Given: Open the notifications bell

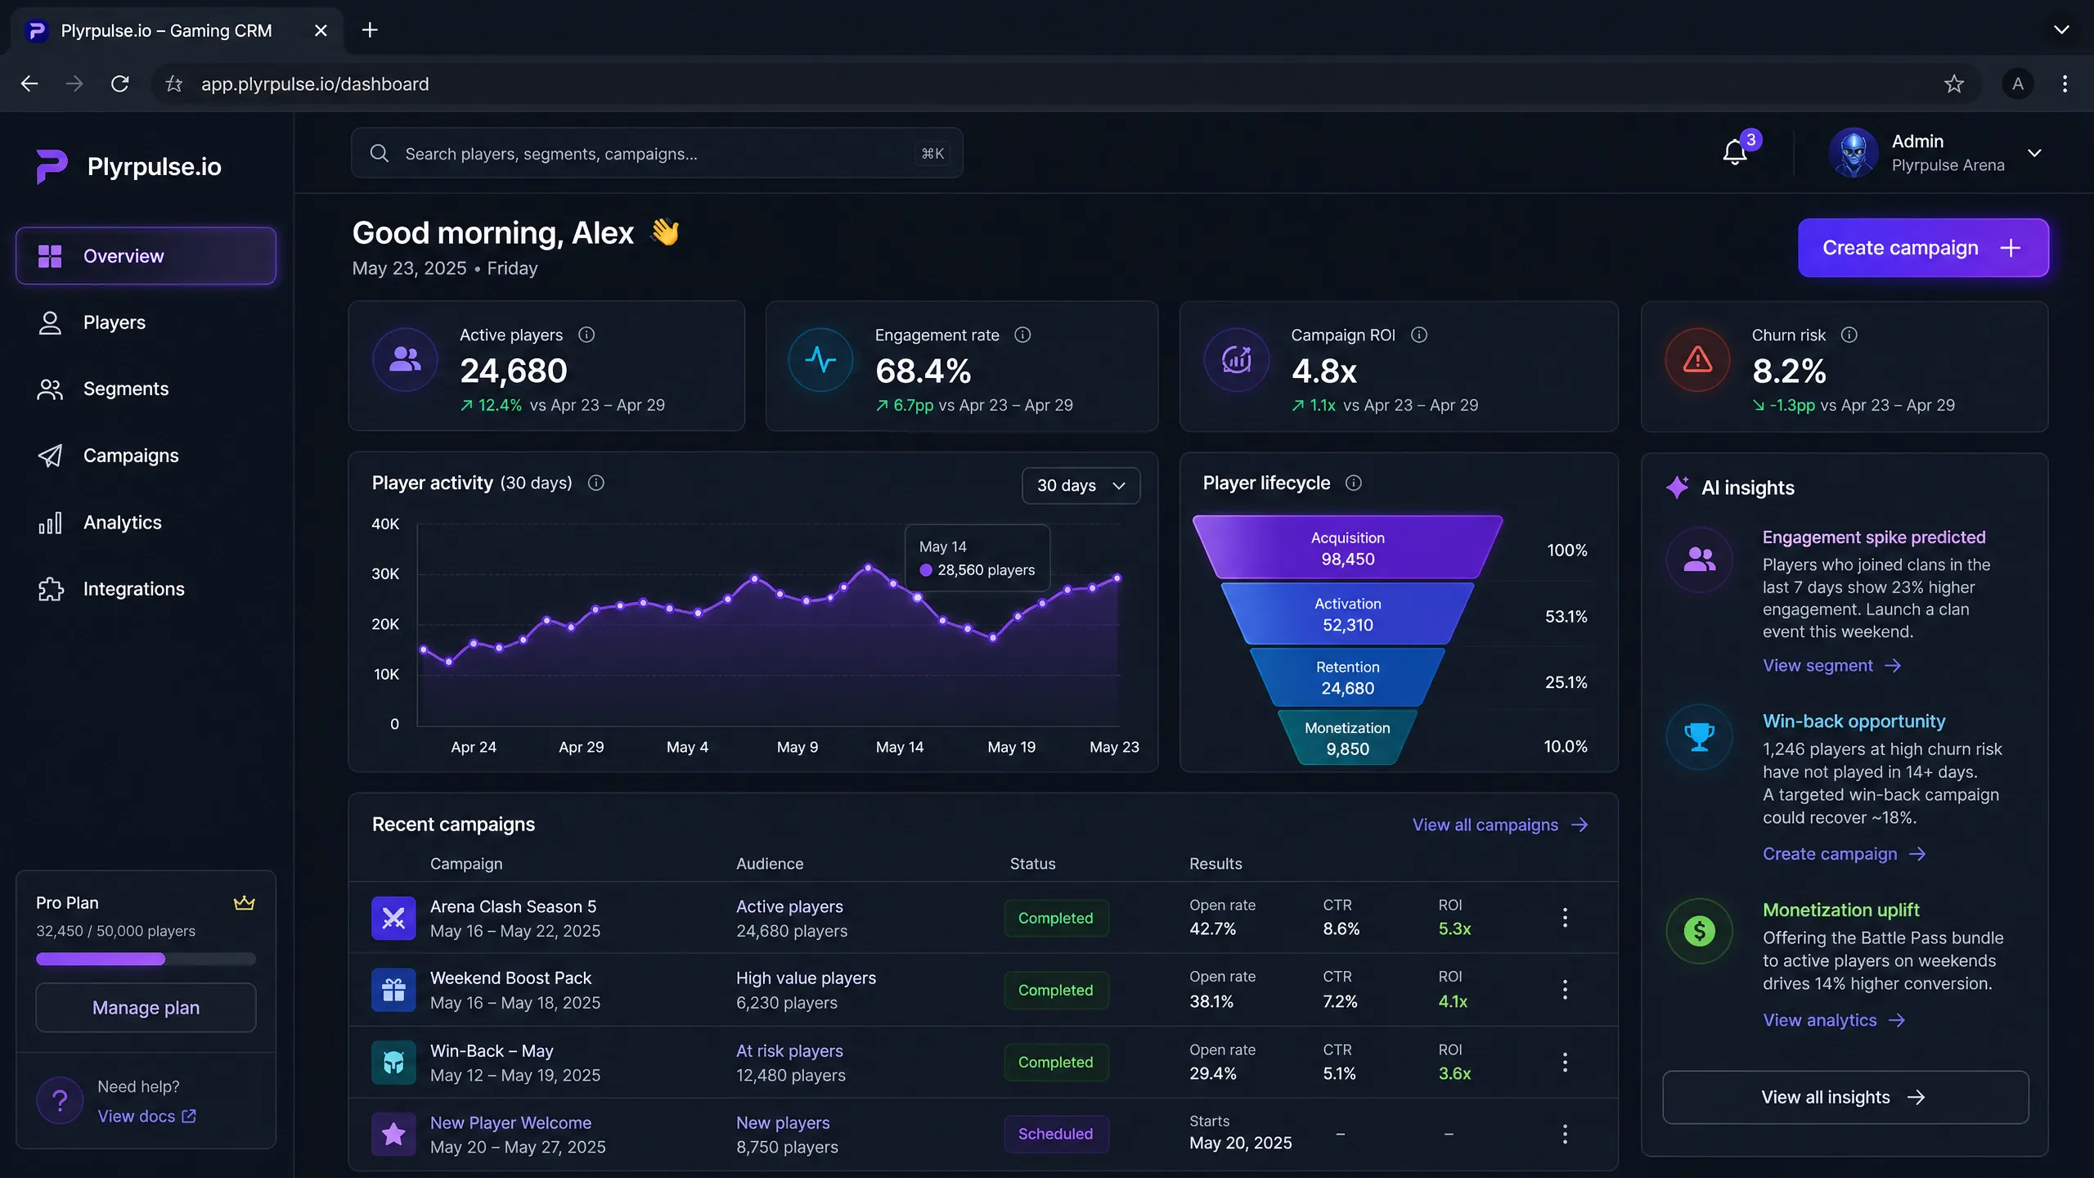Looking at the screenshot, I should pos(1734,152).
